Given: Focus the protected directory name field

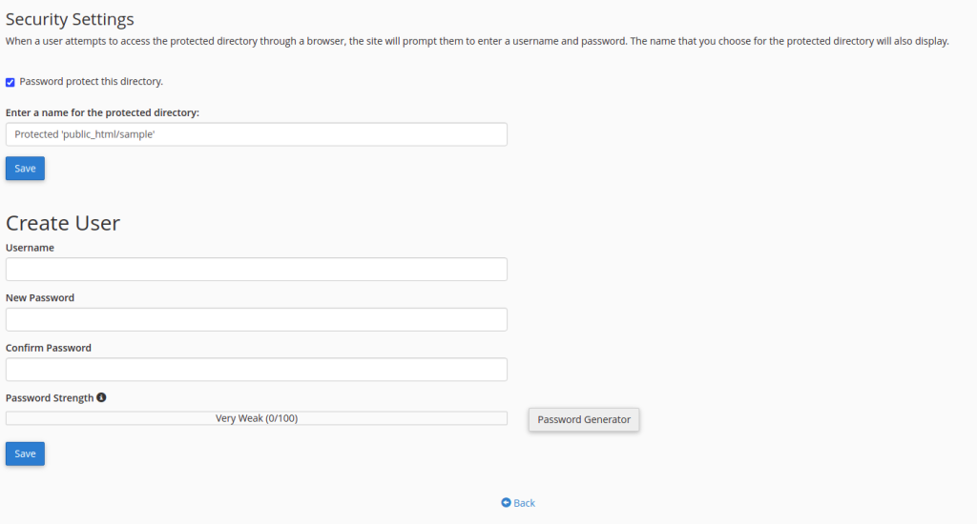Looking at the screenshot, I should coord(256,134).
